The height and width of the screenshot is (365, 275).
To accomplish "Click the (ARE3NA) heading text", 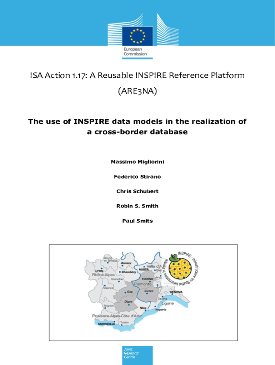I will (137, 92).
